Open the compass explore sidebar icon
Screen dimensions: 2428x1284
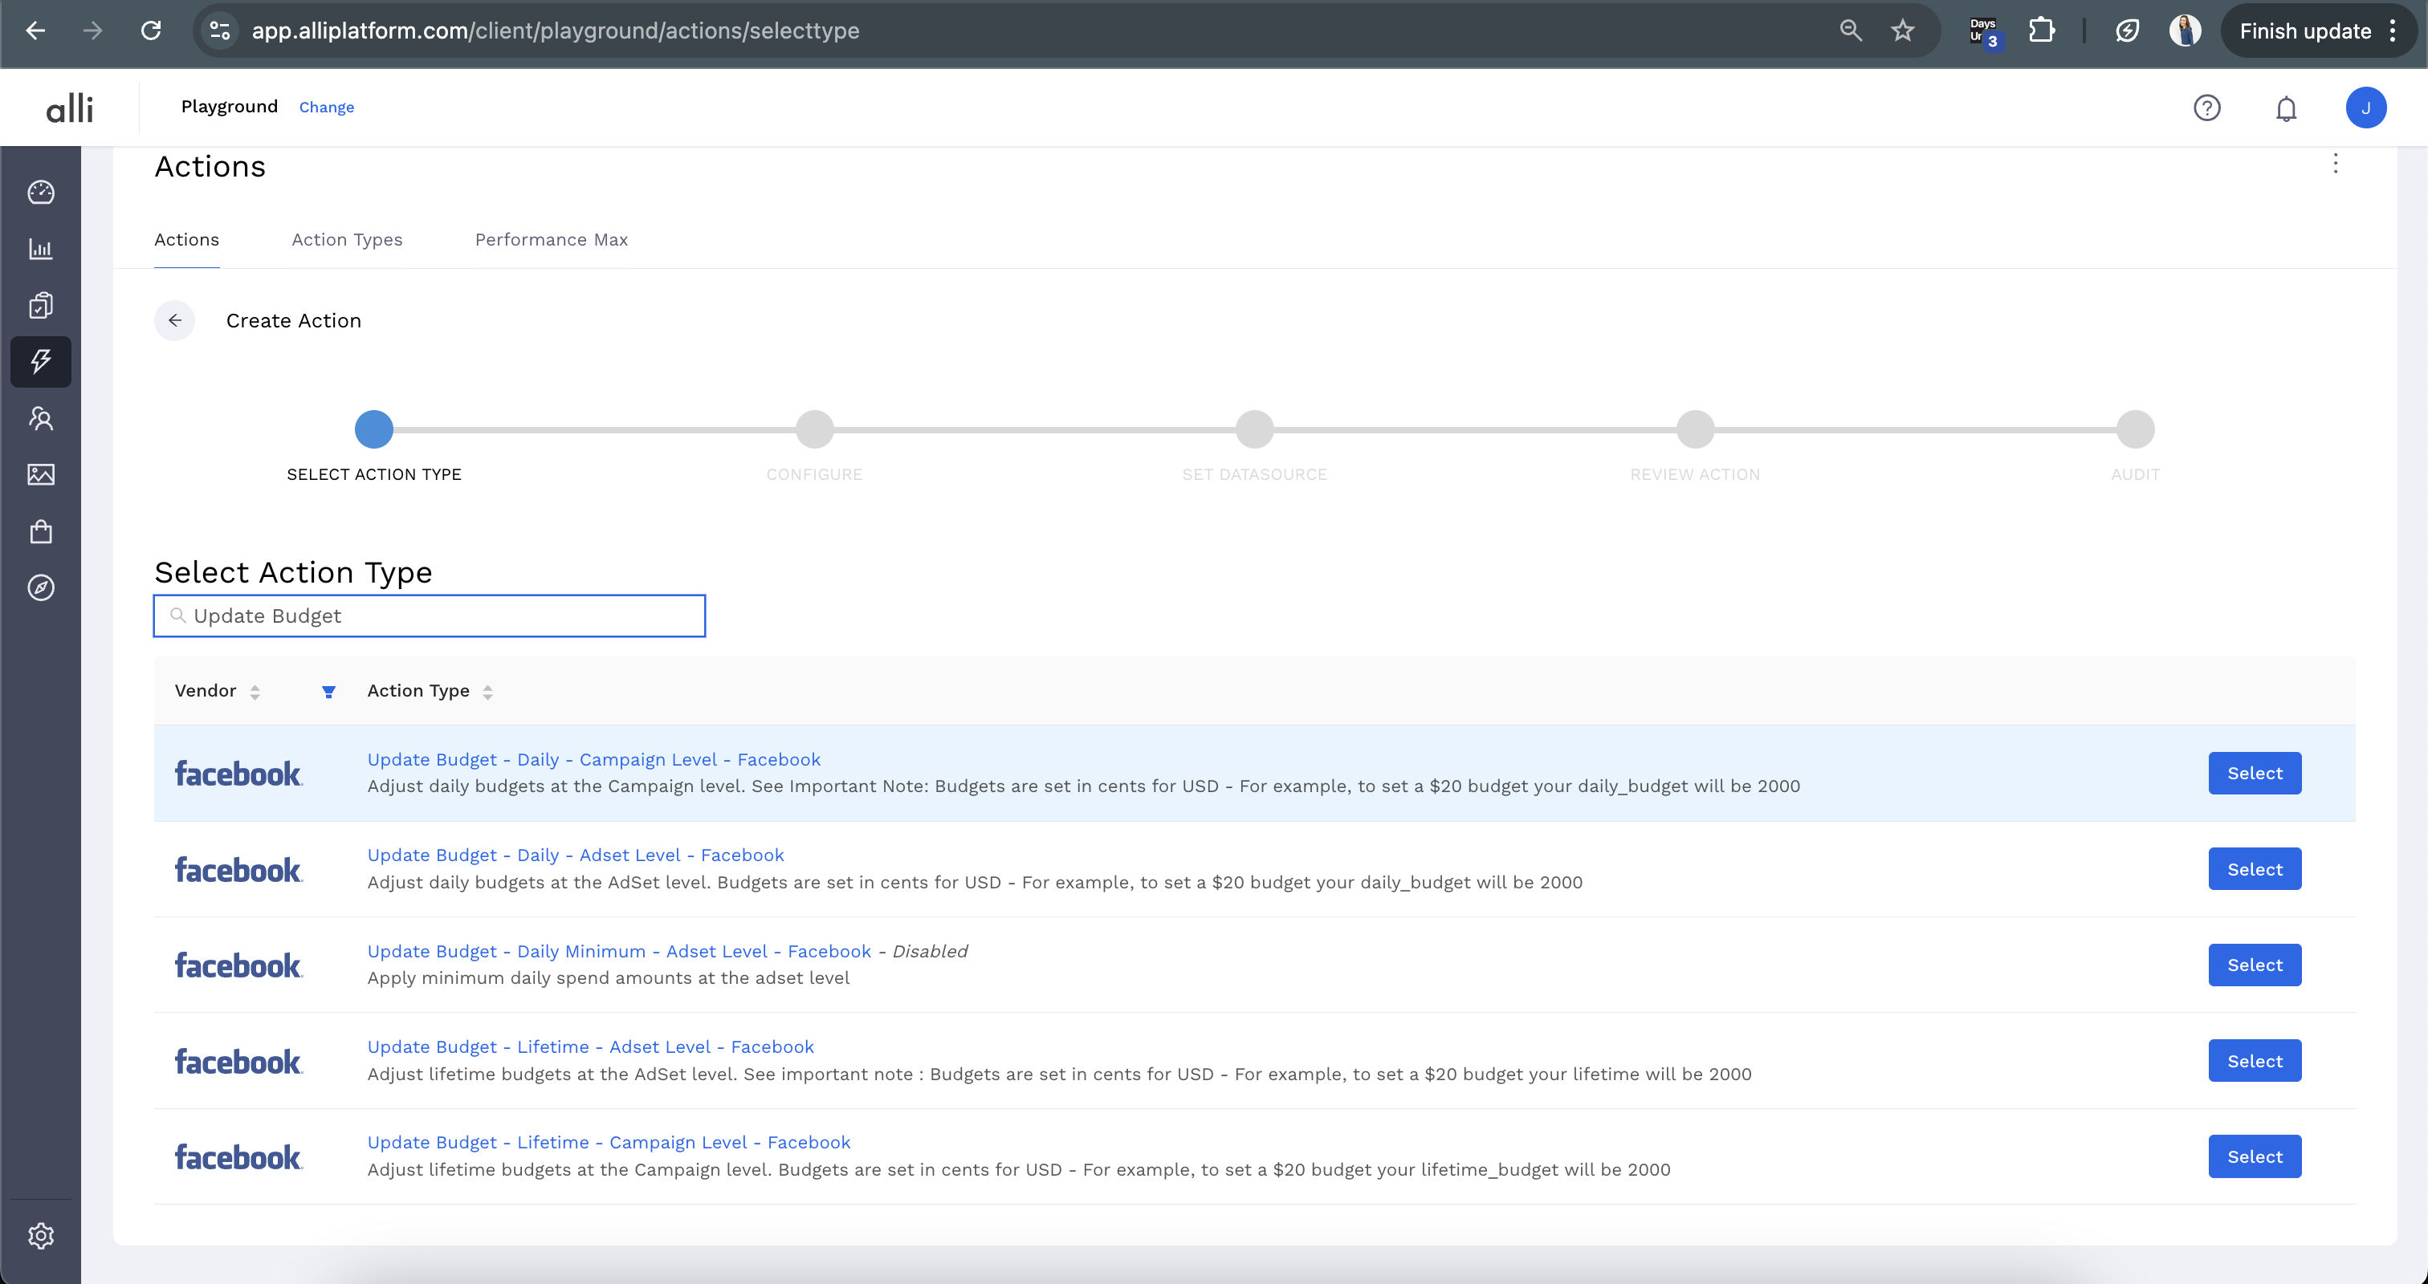click(40, 588)
